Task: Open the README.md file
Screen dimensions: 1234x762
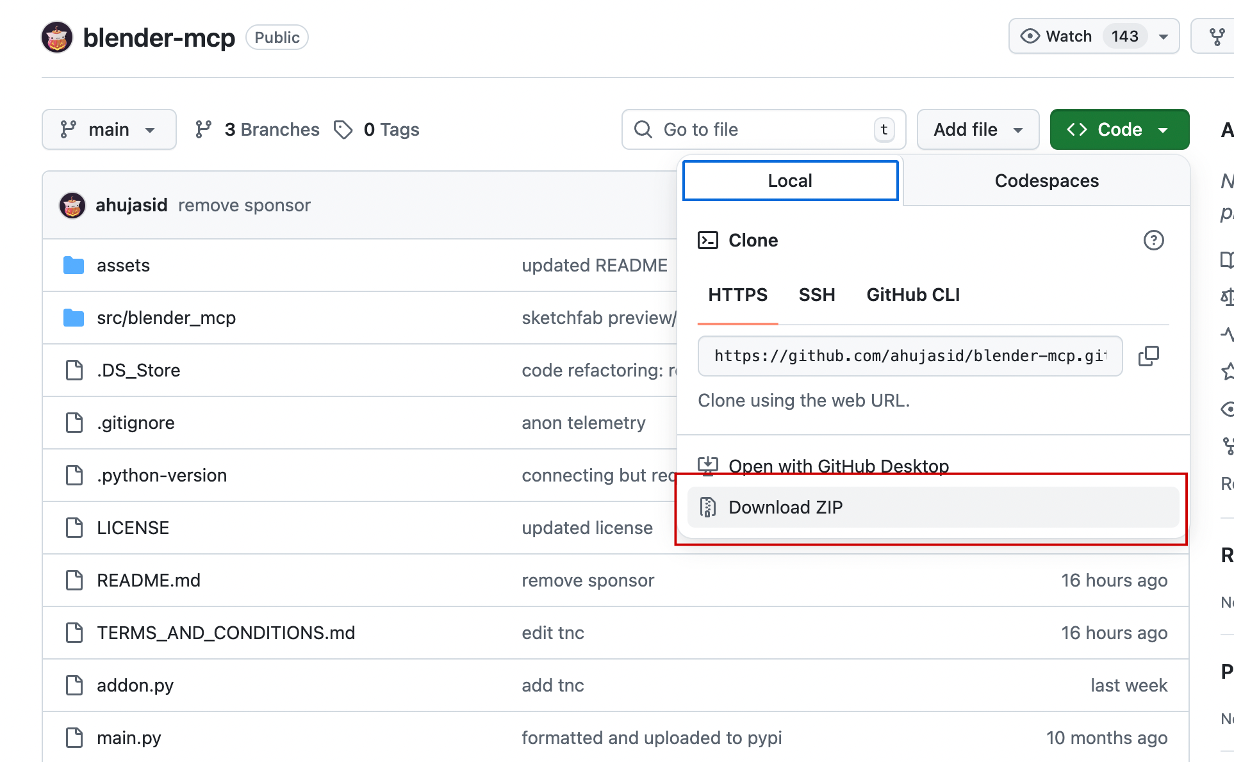Action: (x=148, y=580)
